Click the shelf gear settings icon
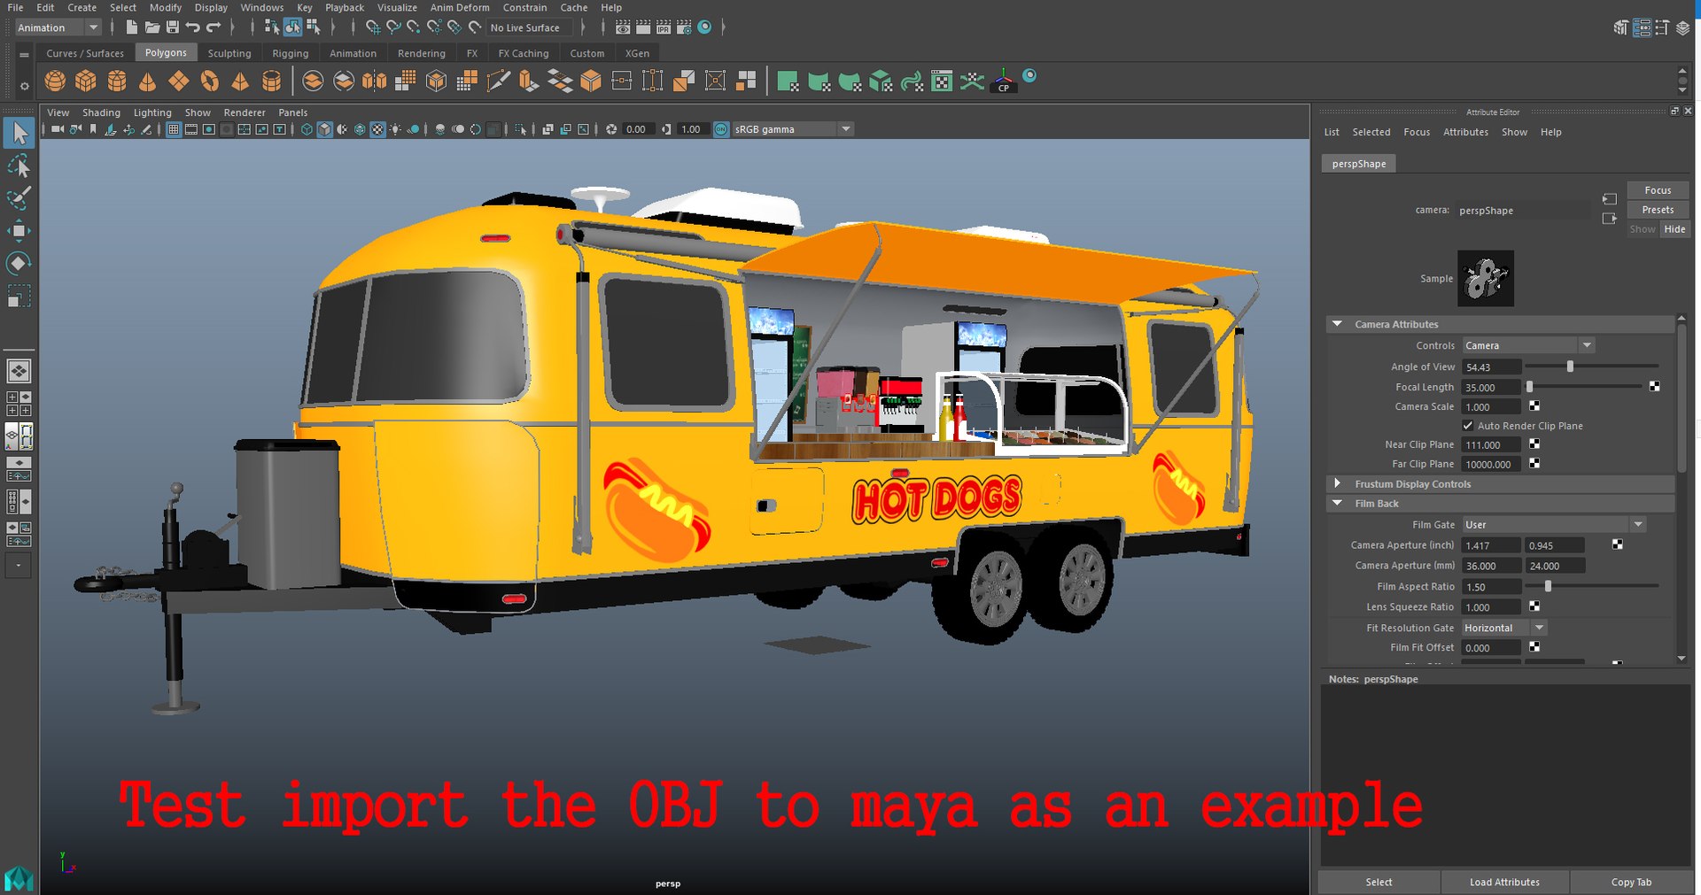 (x=24, y=86)
